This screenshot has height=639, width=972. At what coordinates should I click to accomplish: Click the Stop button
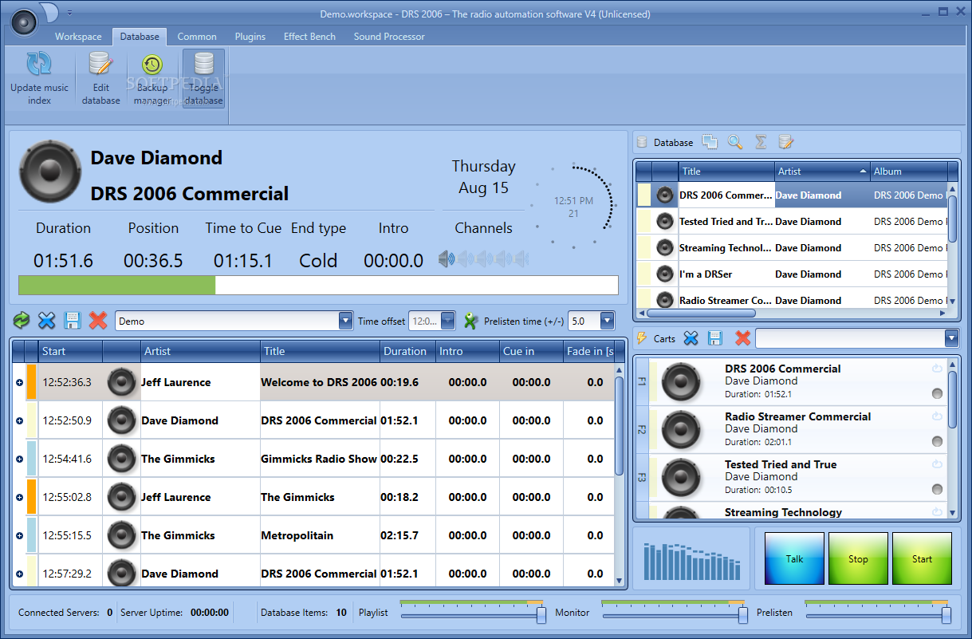tap(858, 558)
